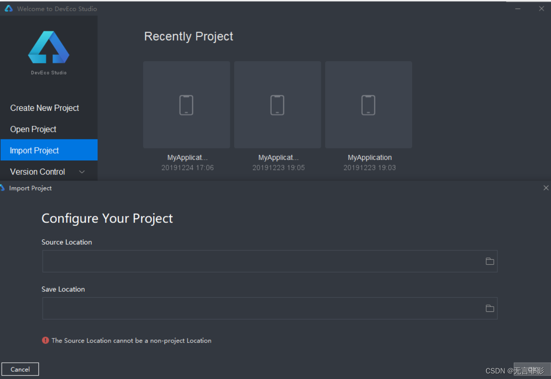Cancel the Import Project dialog
Image resolution: width=551 pixels, height=379 pixels.
tap(20, 369)
